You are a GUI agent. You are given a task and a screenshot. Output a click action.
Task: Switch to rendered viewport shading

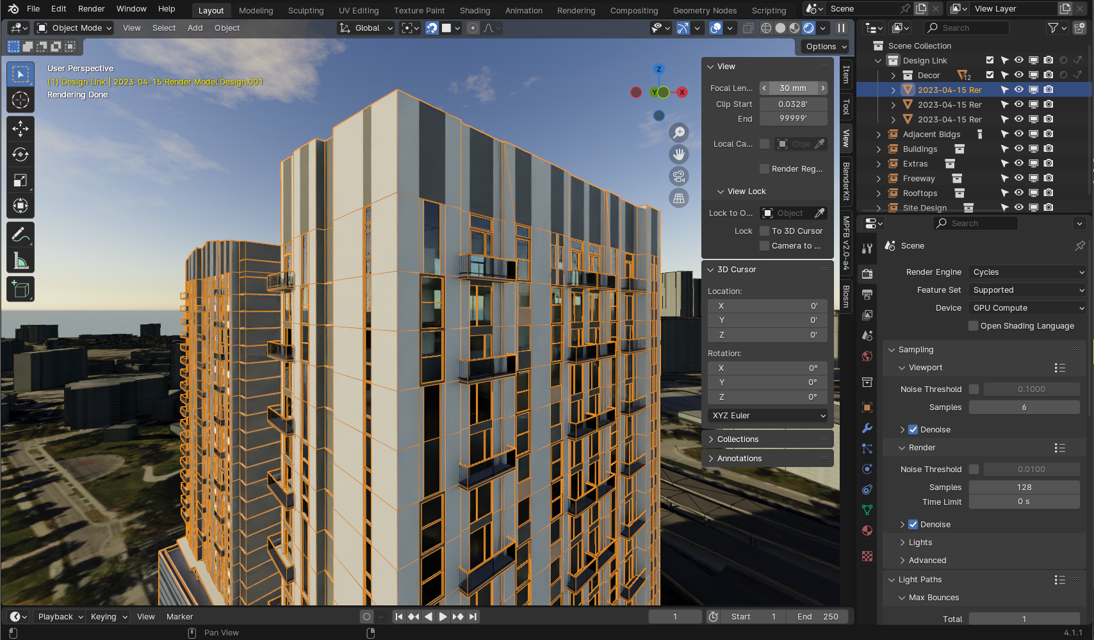point(809,28)
